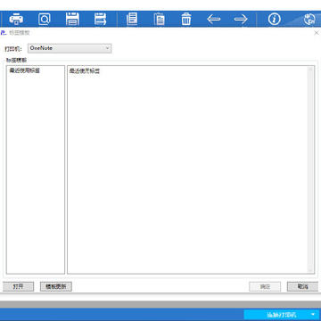The height and width of the screenshot is (321, 321).
Task: Click the Print icon in the toolbar
Action: coord(16,20)
